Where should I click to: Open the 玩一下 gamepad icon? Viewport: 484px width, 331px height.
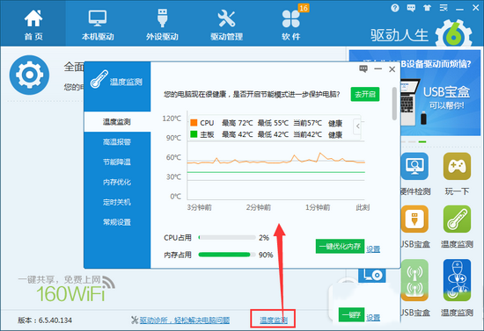pos(457,166)
